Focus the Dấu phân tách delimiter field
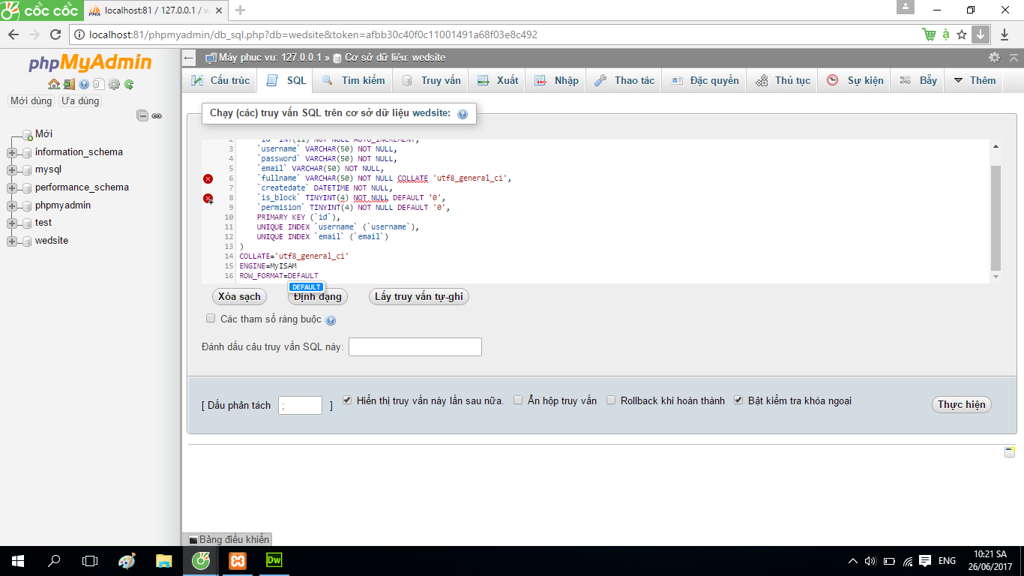 point(300,406)
